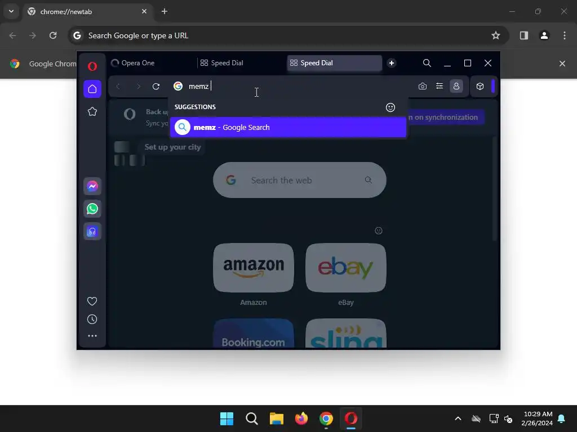Focus the Search the web field
Viewport: 577px width, 432px height.
click(300, 180)
